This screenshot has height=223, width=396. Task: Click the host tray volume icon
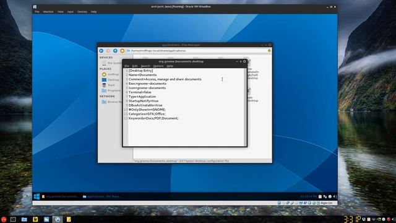[x=394, y=219]
